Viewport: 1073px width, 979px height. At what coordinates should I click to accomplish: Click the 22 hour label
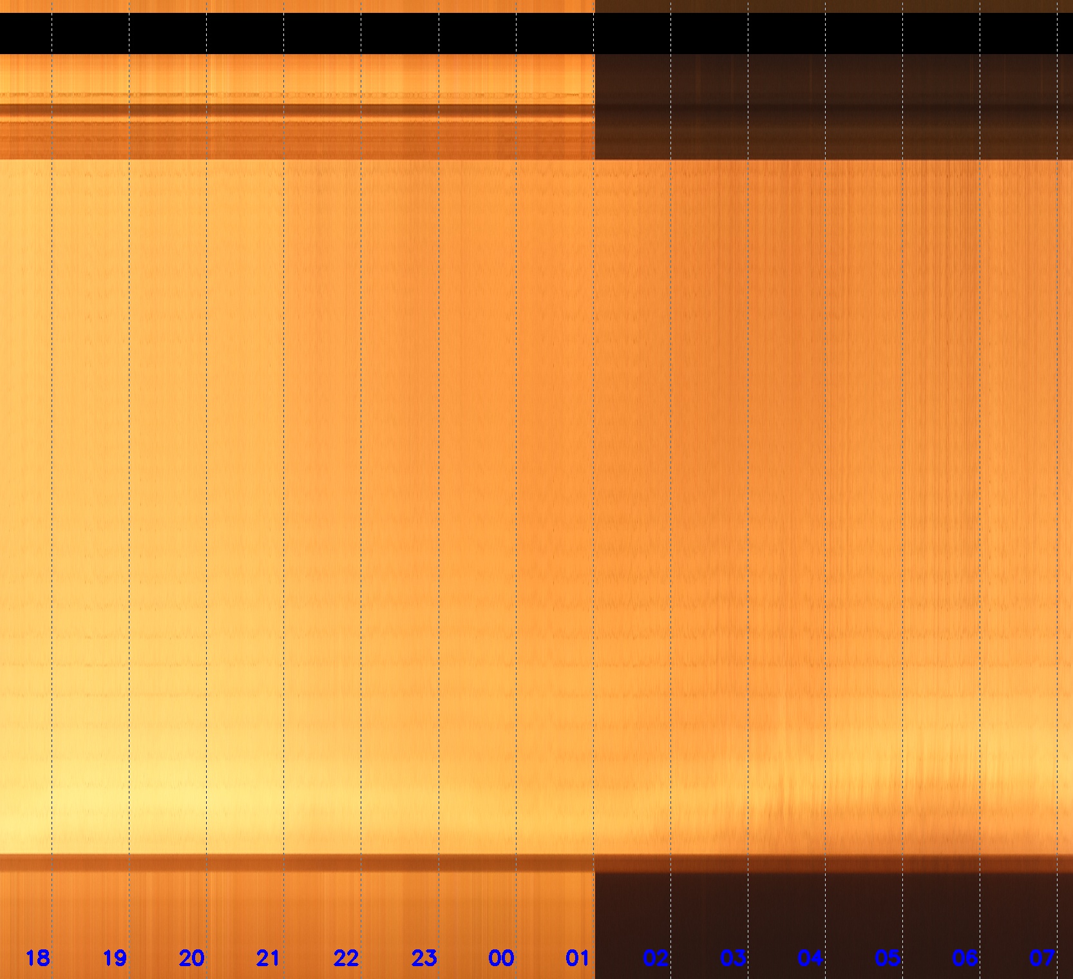click(x=347, y=958)
